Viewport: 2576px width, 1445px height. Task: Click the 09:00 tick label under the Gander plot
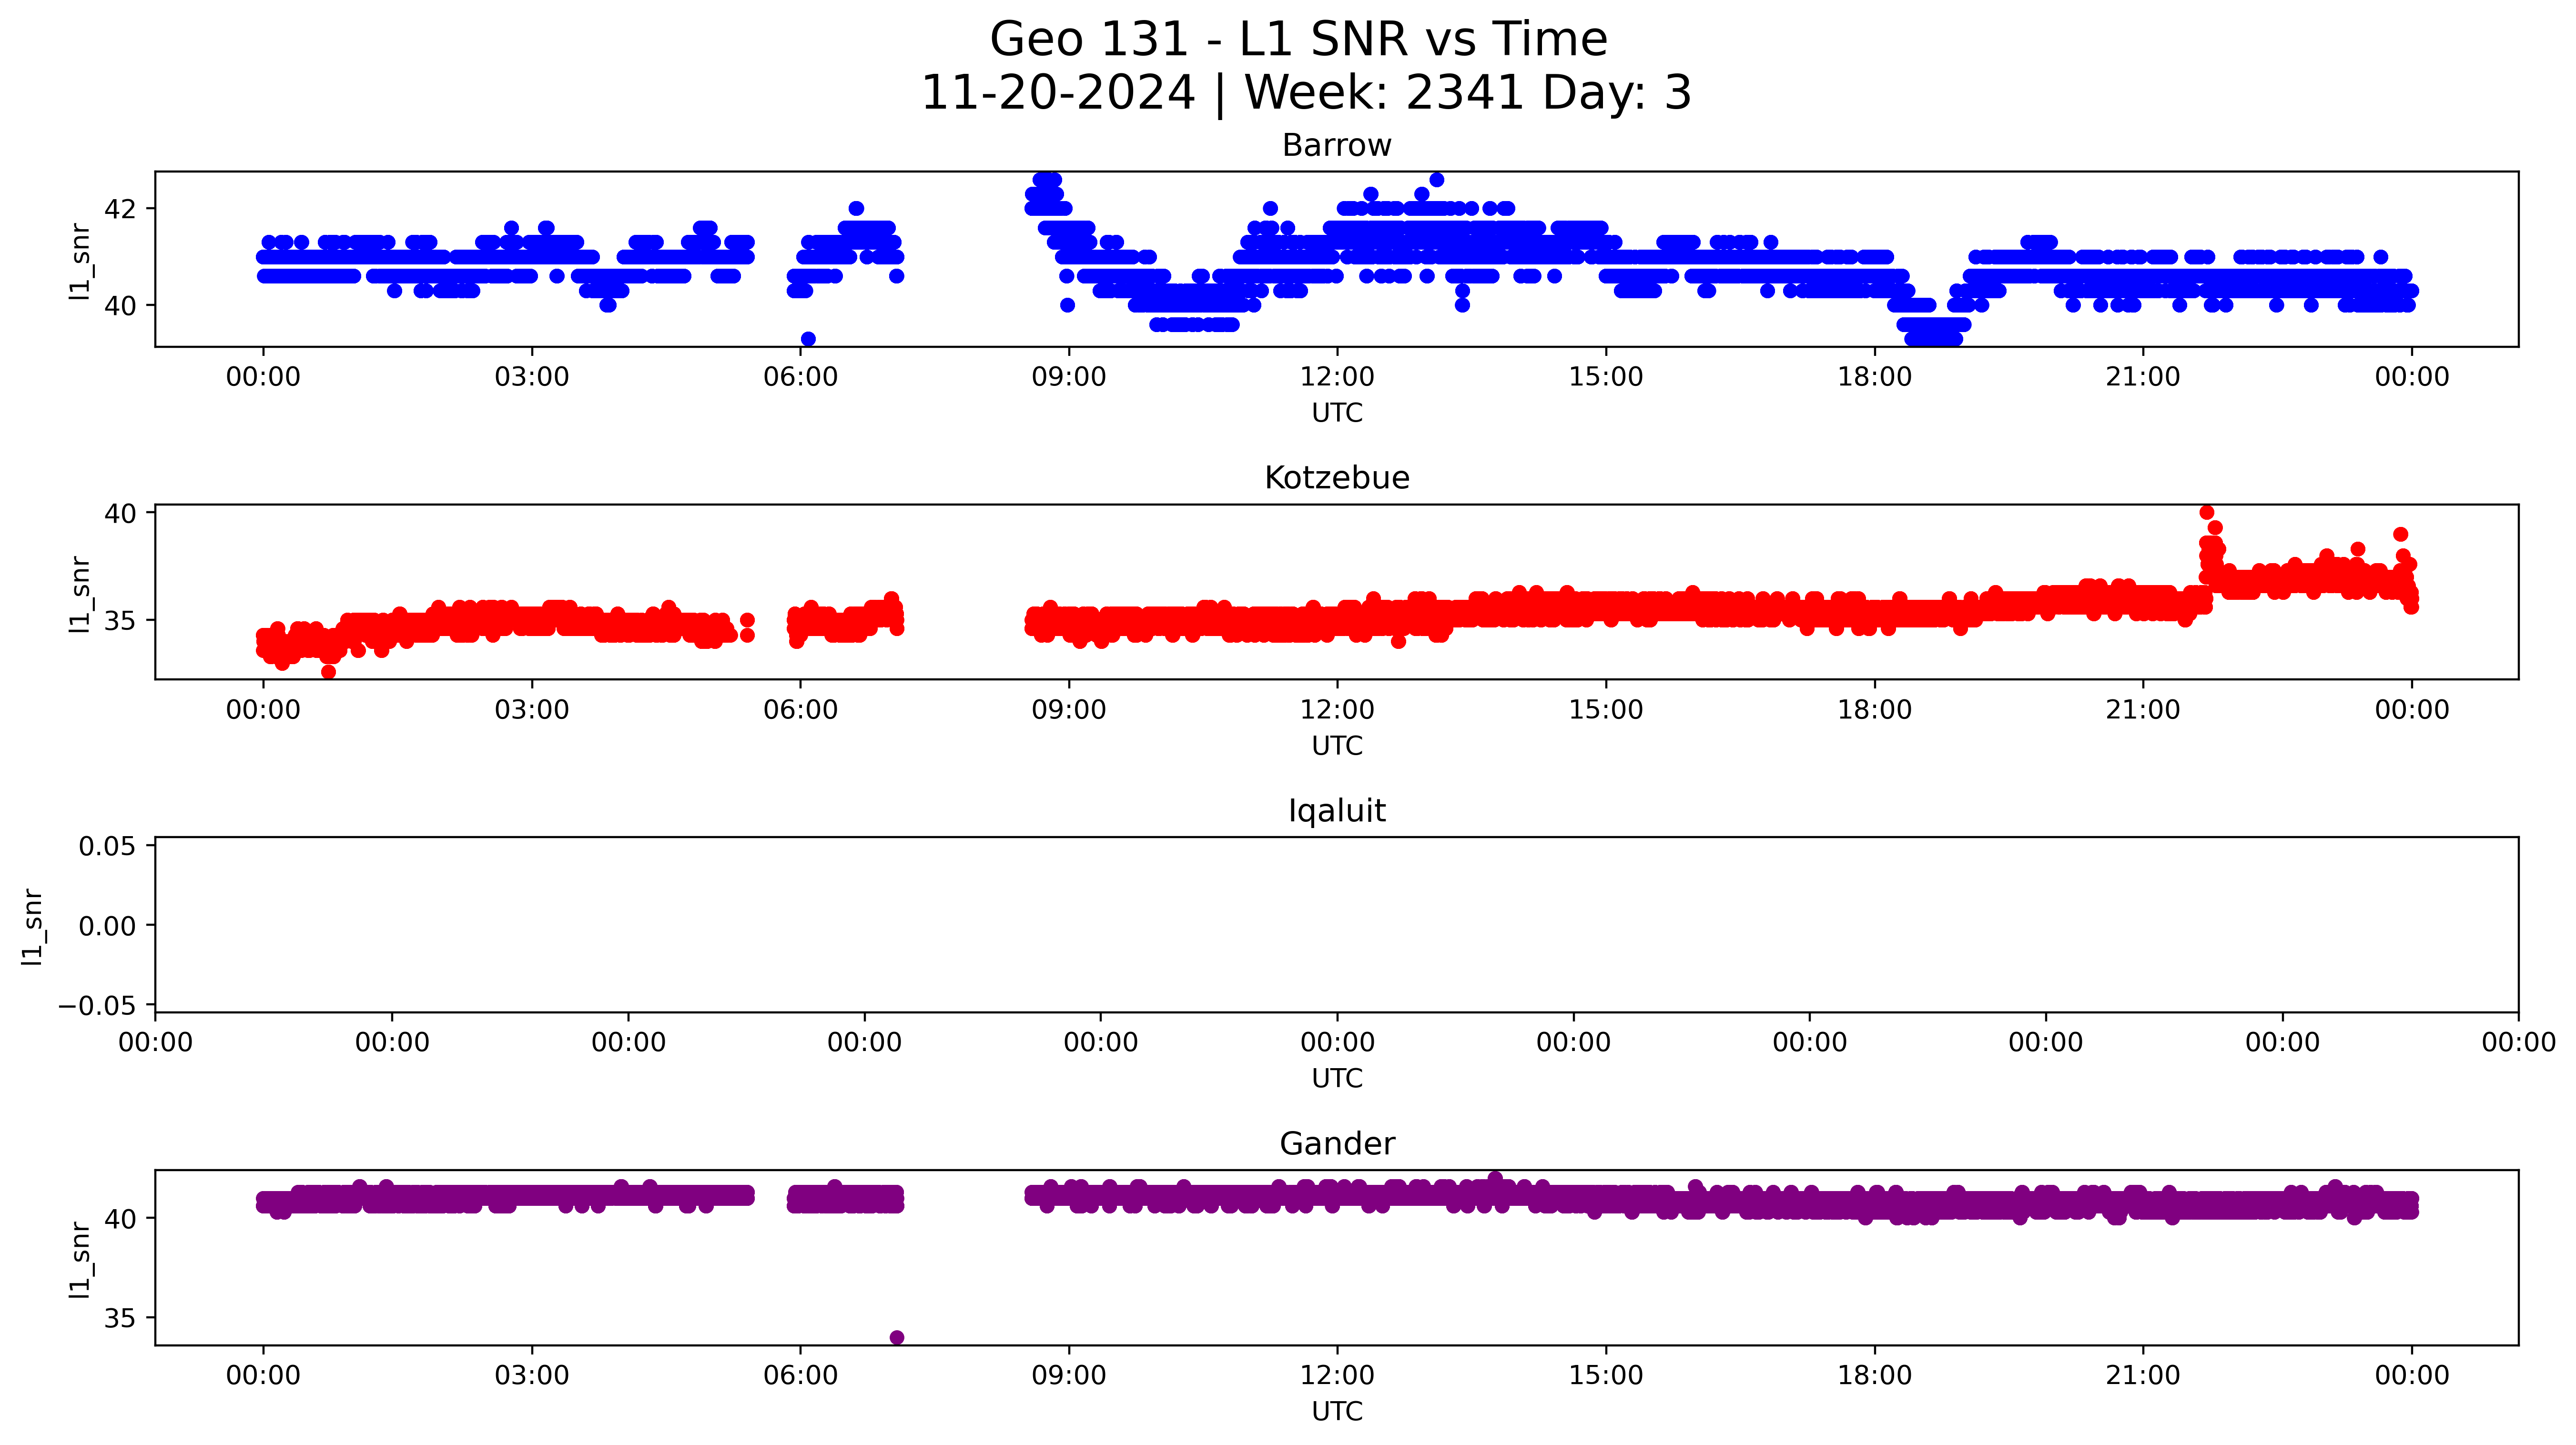pos(1069,1375)
